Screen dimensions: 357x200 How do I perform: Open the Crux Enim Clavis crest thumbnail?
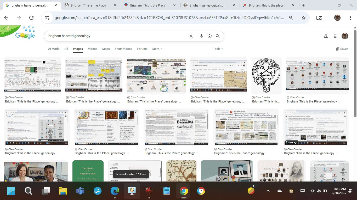pyautogui.click(x=266, y=75)
